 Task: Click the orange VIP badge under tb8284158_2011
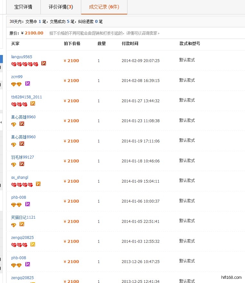point(33,104)
